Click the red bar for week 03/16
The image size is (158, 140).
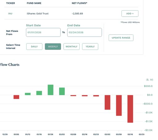point(130,109)
